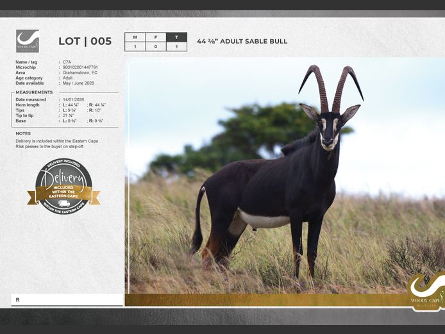This screenshot has width=445, height=334.
Task: Click the dark T column header cell
Action: 176,37
